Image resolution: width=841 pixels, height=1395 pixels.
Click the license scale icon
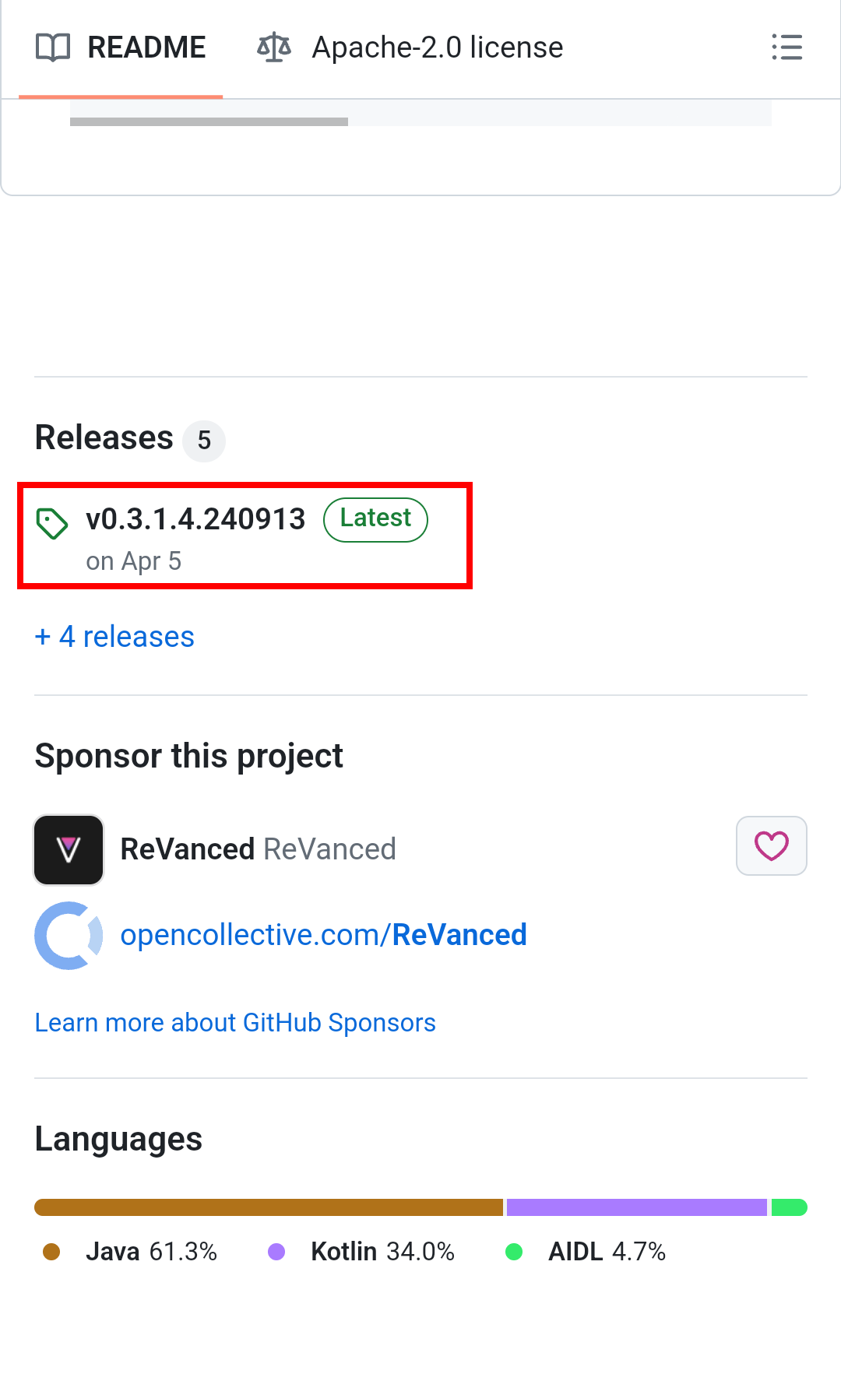point(273,47)
